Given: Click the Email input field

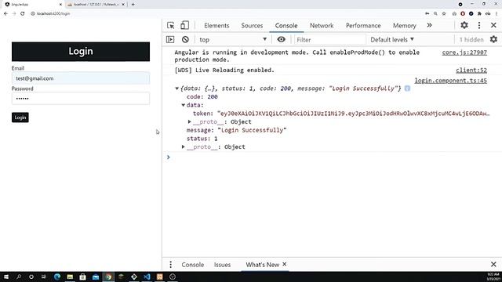Looking at the screenshot, I should click(x=81, y=78).
